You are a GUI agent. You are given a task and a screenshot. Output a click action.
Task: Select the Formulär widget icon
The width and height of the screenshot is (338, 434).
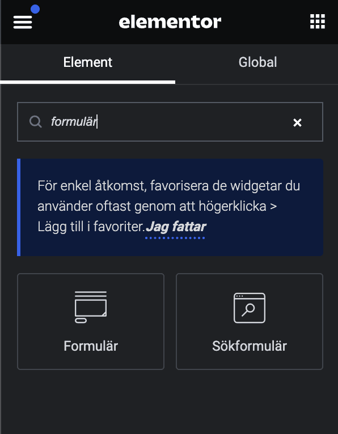click(91, 307)
